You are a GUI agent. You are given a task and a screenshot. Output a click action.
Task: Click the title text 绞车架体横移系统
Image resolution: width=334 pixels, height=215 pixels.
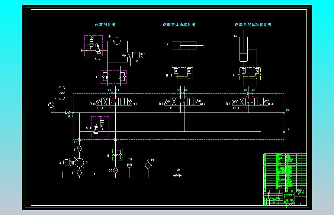[179, 25]
